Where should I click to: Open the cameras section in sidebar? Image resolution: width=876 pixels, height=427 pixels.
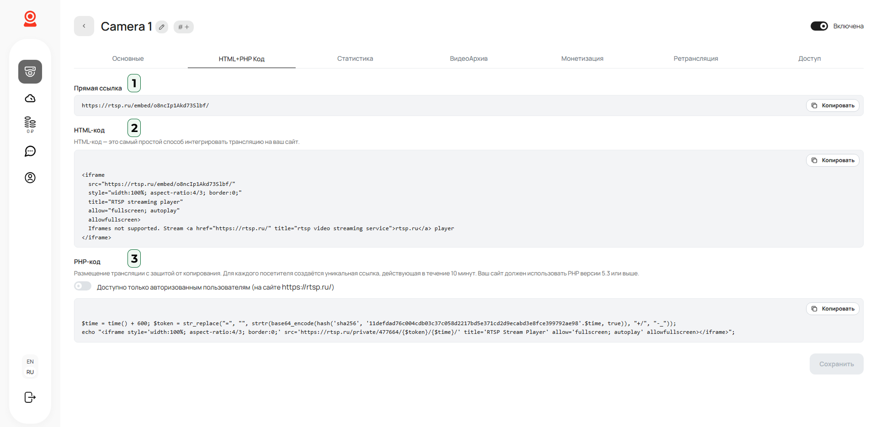point(30,72)
